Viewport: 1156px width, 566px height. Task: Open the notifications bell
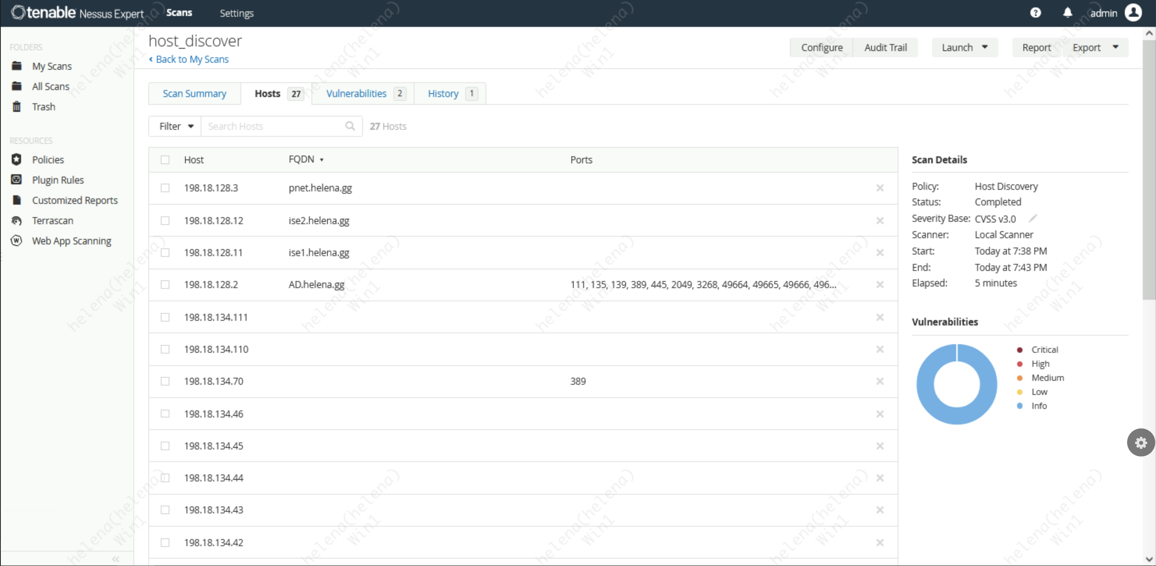[1067, 12]
